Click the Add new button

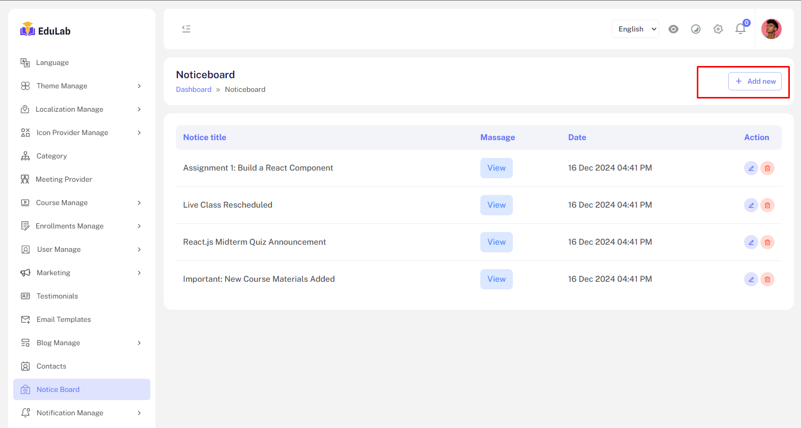tap(755, 81)
